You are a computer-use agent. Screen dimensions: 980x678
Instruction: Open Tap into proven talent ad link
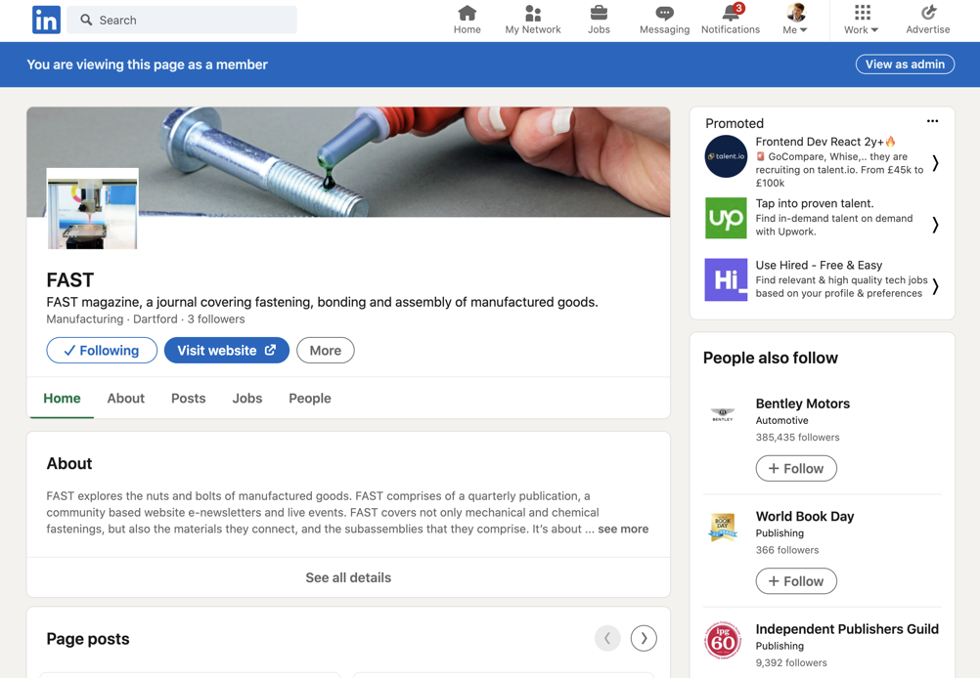coord(815,203)
